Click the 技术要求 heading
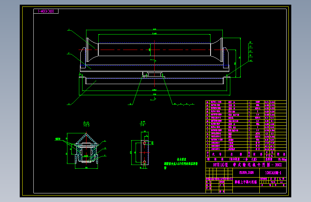Viewport: 311px width, 202px height. [182, 160]
